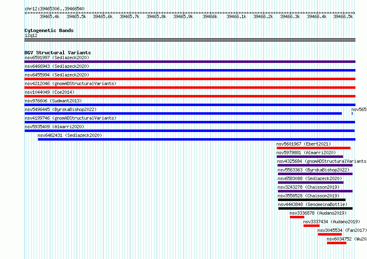
Task: Open the nsv4443848 (GenomeinaBottle) label
Action: 313,204
